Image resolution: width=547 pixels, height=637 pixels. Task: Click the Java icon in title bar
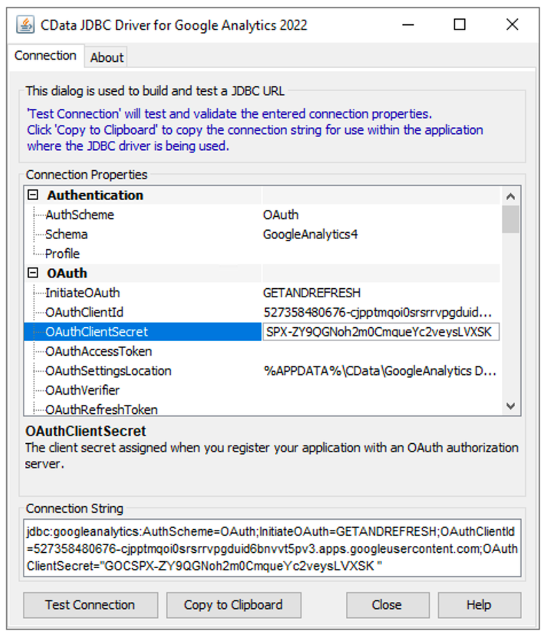[25, 25]
